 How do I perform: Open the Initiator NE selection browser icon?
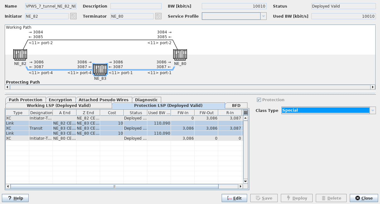[x=73, y=16]
